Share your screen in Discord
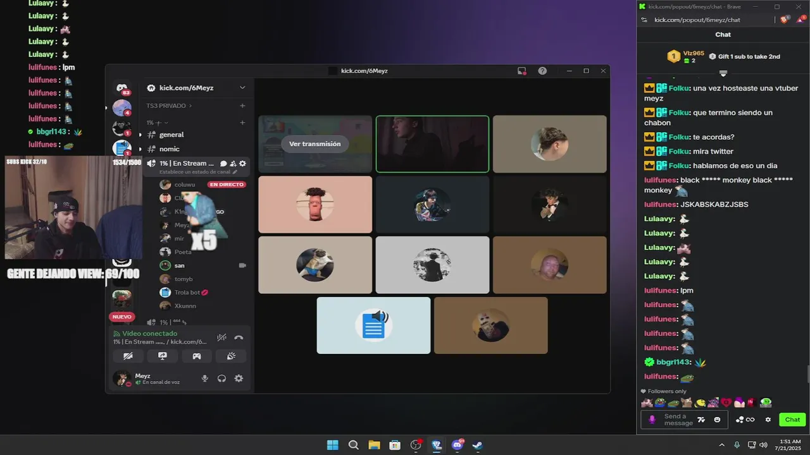The image size is (810, 455). (163, 356)
